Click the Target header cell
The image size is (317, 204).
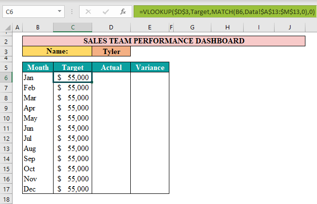(72, 67)
